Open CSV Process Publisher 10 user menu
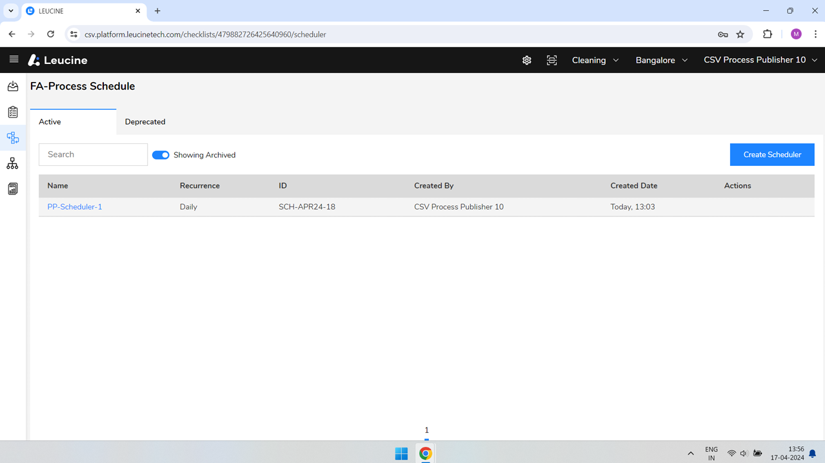 [x=760, y=60]
